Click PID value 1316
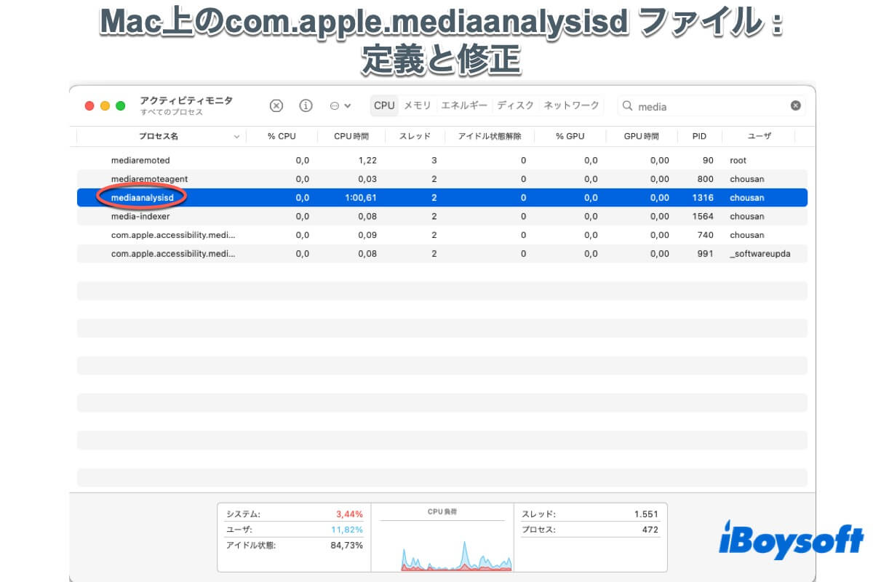 [x=703, y=197]
